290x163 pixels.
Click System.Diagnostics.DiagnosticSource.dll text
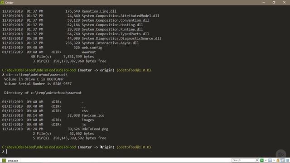[x=121, y=38]
